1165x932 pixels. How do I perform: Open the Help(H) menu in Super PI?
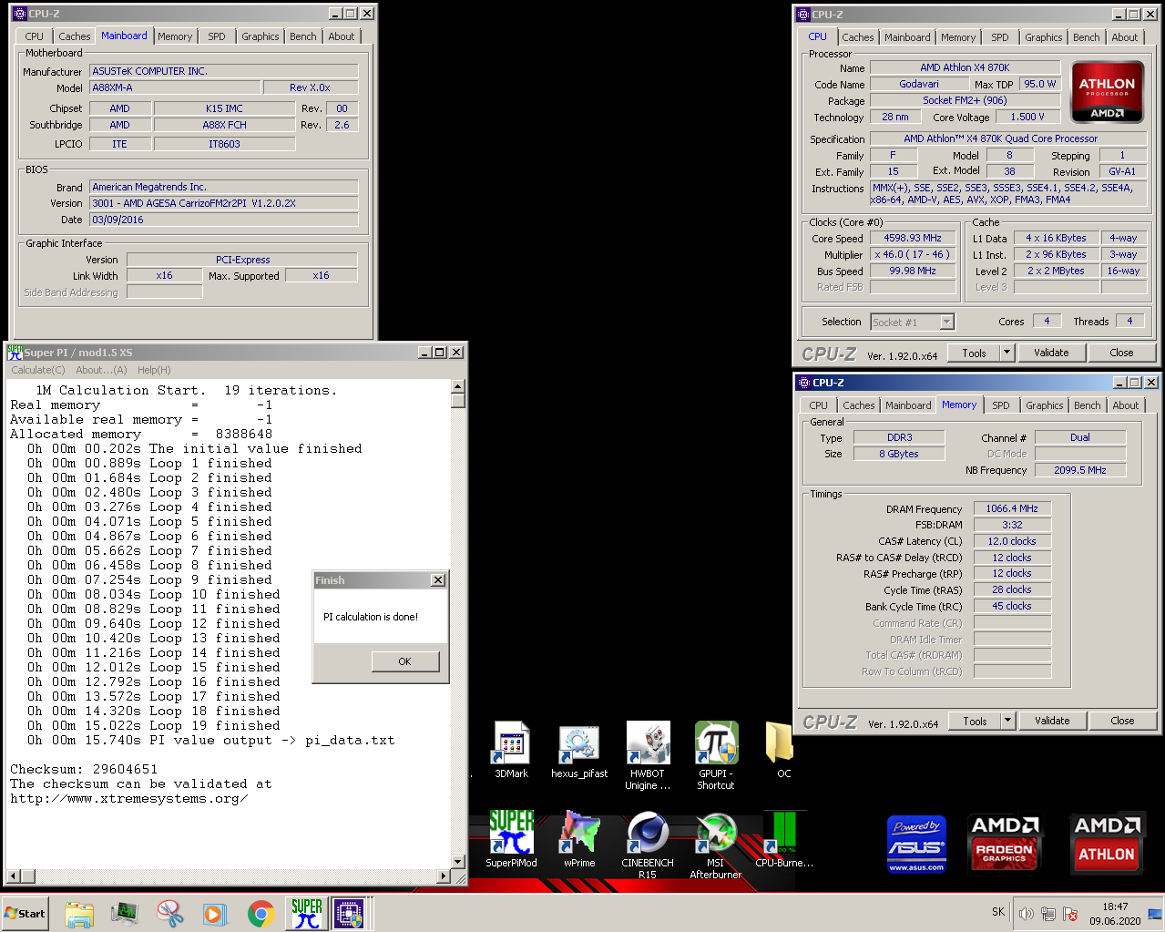[154, 370]
